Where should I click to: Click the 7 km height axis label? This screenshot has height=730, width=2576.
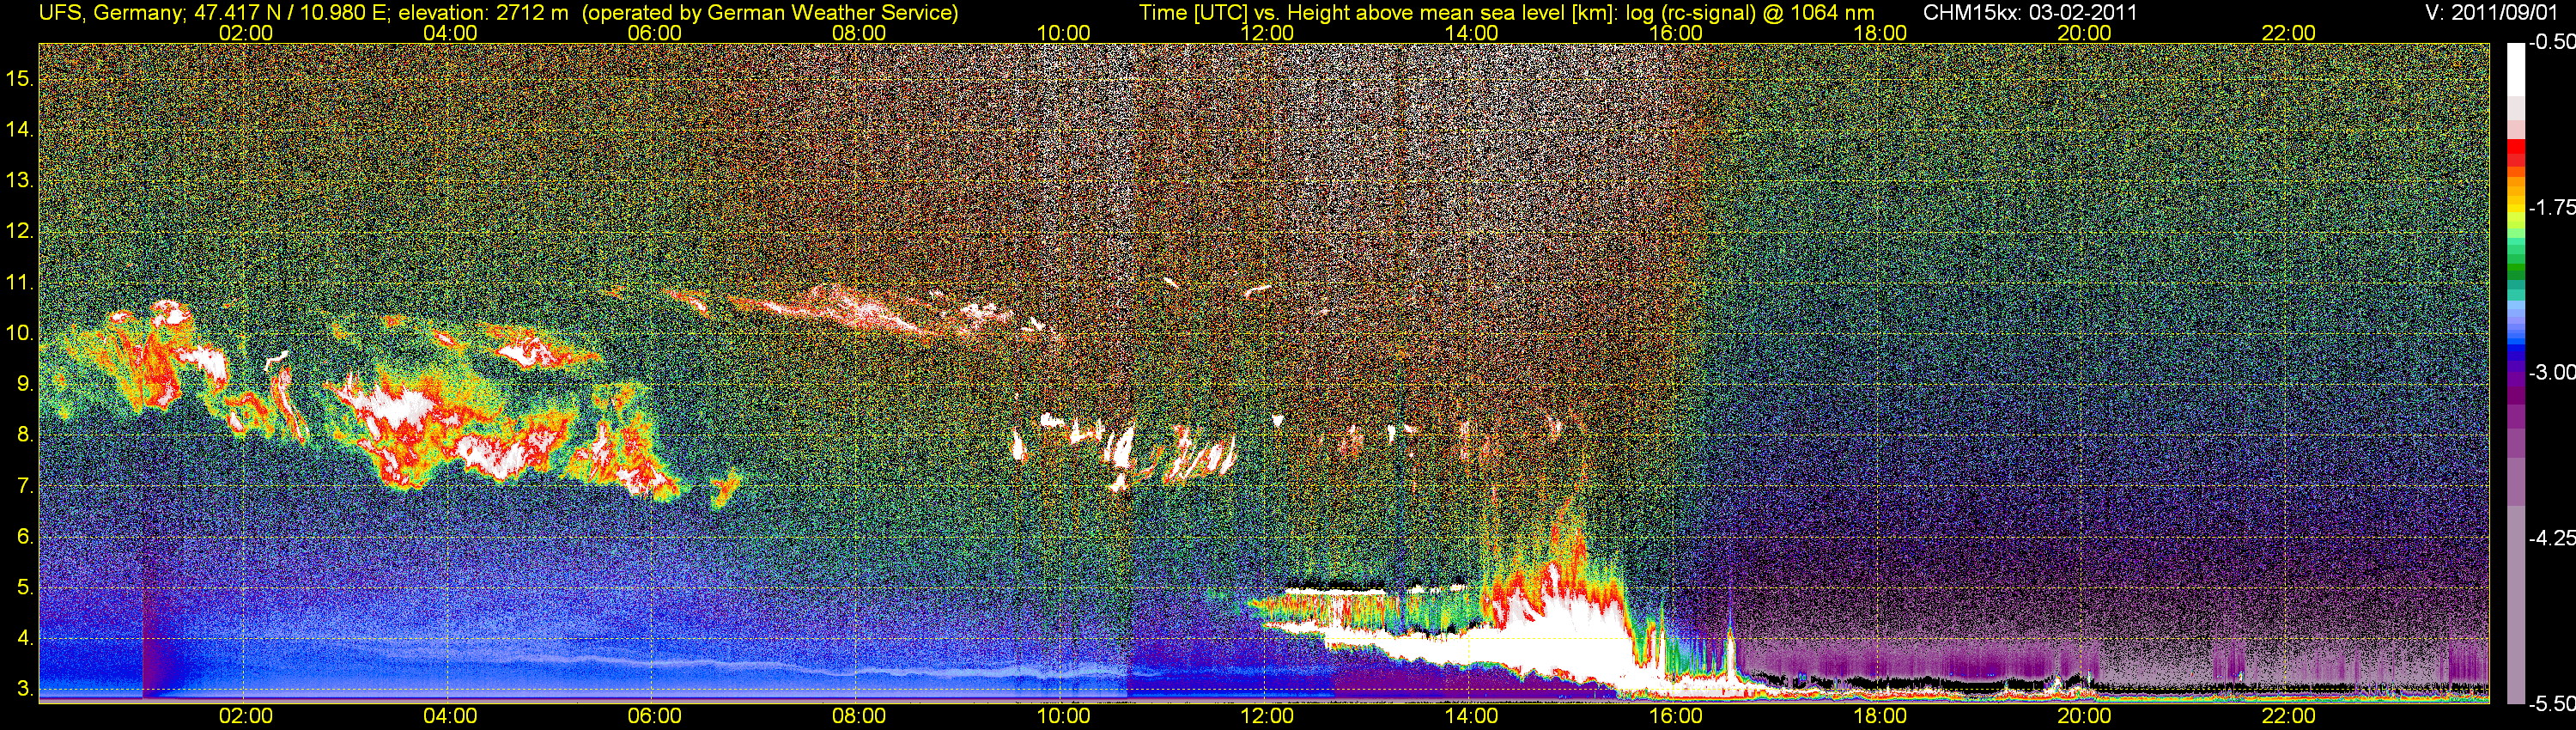point(24,486)
